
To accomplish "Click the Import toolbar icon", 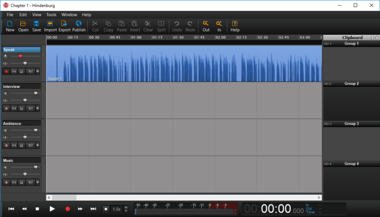I will 50,26.
